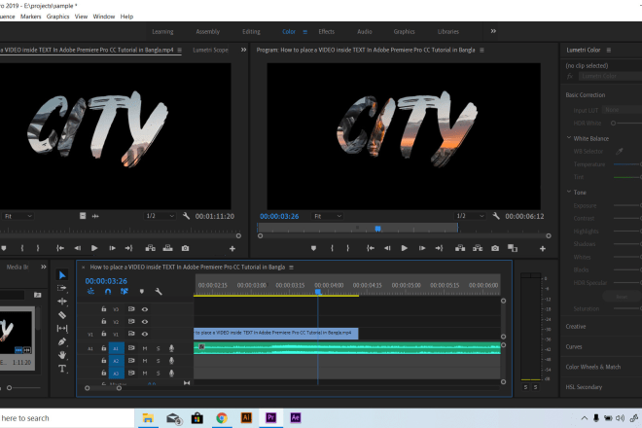The width and height of the screenshot is (642, 428).
Task: Open Source monitor playback resolution 1/2 dropdown
Action: point(160,216)
